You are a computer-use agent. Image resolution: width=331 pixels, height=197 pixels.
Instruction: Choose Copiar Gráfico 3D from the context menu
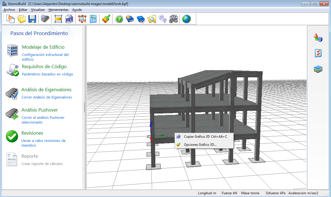[x=205, y=137]
